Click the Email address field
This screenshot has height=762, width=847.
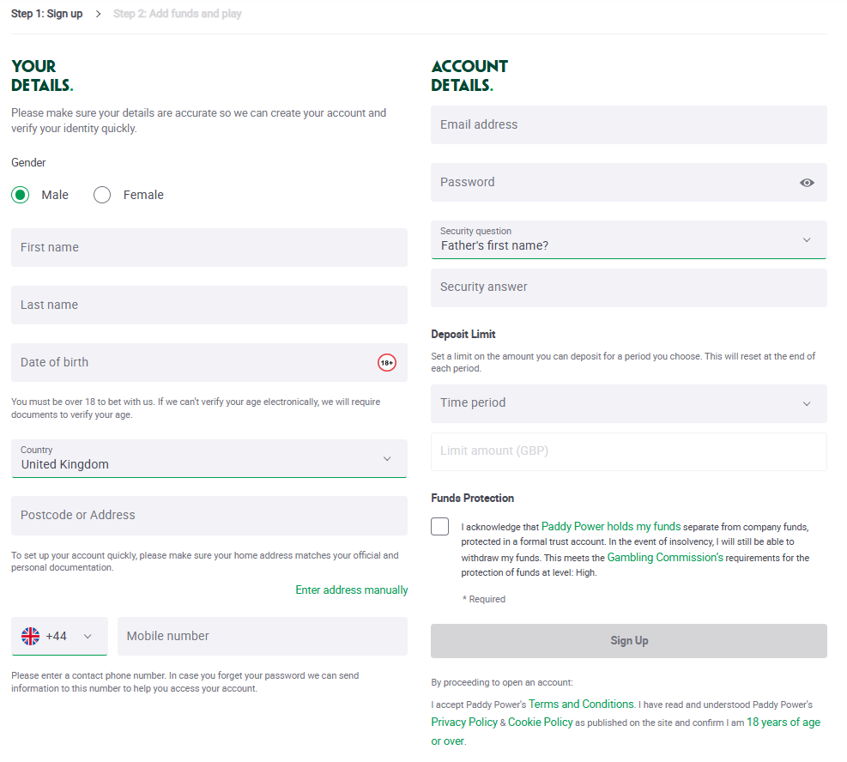coord(628,125)
